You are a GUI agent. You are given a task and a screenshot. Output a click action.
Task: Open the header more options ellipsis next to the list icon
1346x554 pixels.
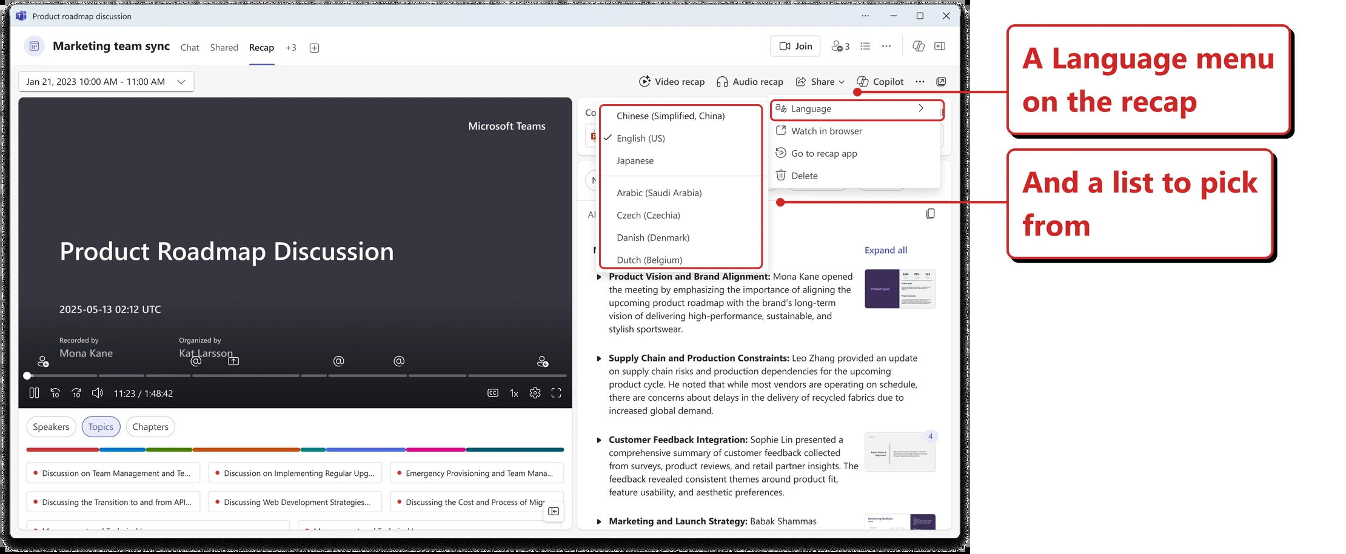pyautogui.click(x=886, y=46)
